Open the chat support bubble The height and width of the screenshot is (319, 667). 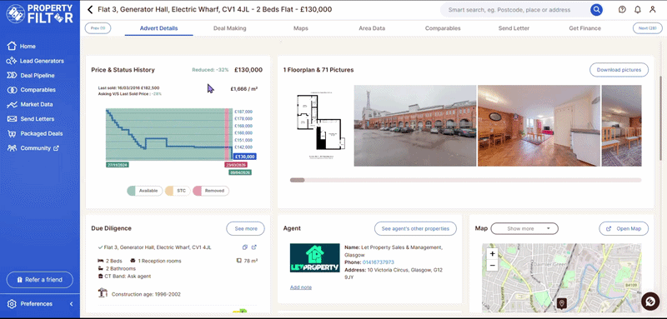pos(650,302)
